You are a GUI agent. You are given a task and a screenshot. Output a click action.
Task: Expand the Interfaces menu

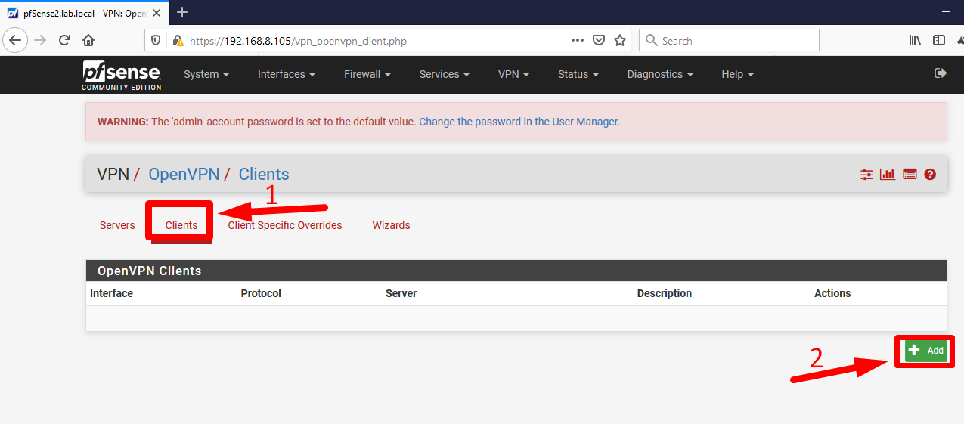pyautogui.click(x=287, y=74)
